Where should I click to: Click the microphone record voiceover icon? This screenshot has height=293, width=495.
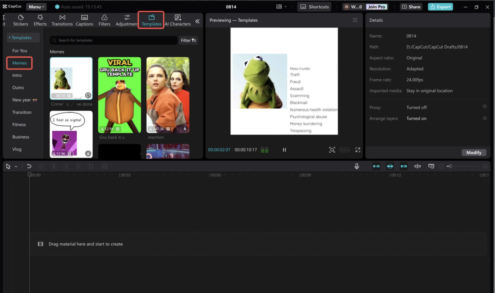coord(357,166)
